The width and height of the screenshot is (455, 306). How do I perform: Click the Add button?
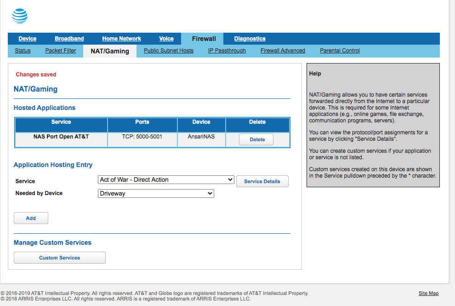click(31, 218)
